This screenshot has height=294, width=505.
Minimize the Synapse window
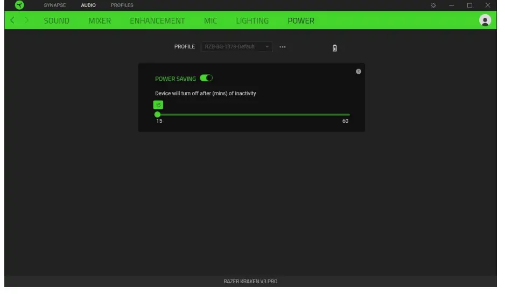[x=452, y=5]
